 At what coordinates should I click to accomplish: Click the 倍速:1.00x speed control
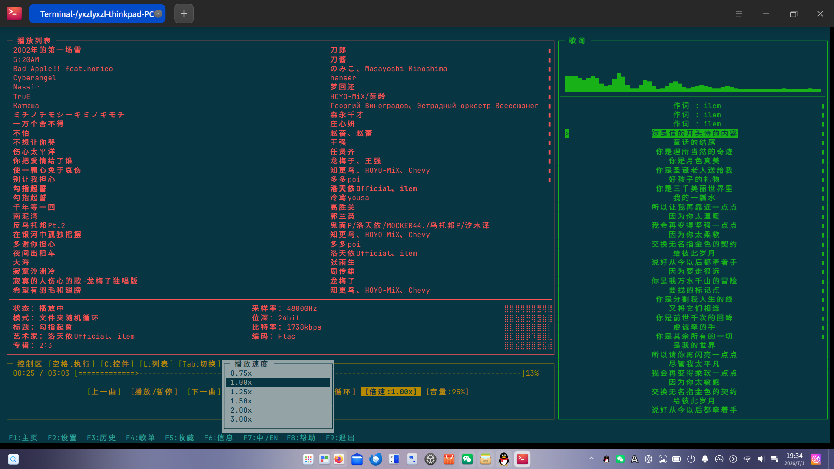(391, 392)
